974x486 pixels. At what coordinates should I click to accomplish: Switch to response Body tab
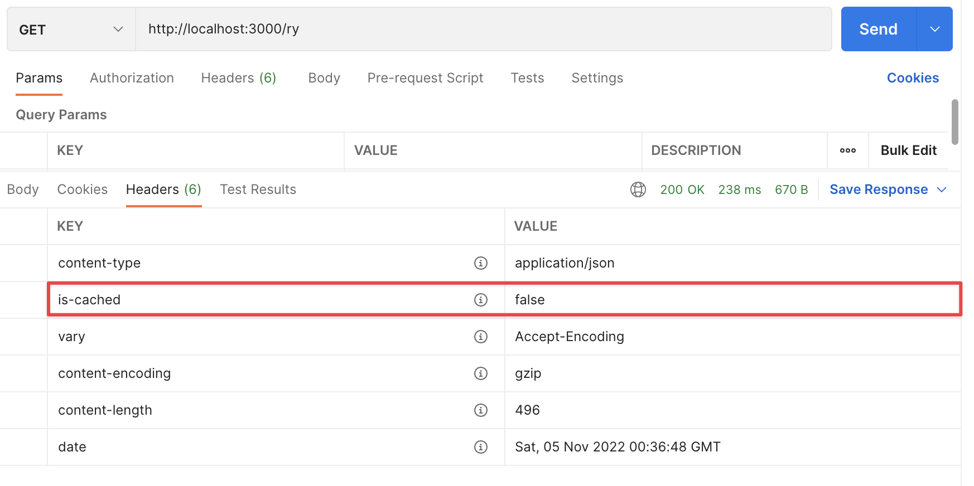tap(23, 189)
